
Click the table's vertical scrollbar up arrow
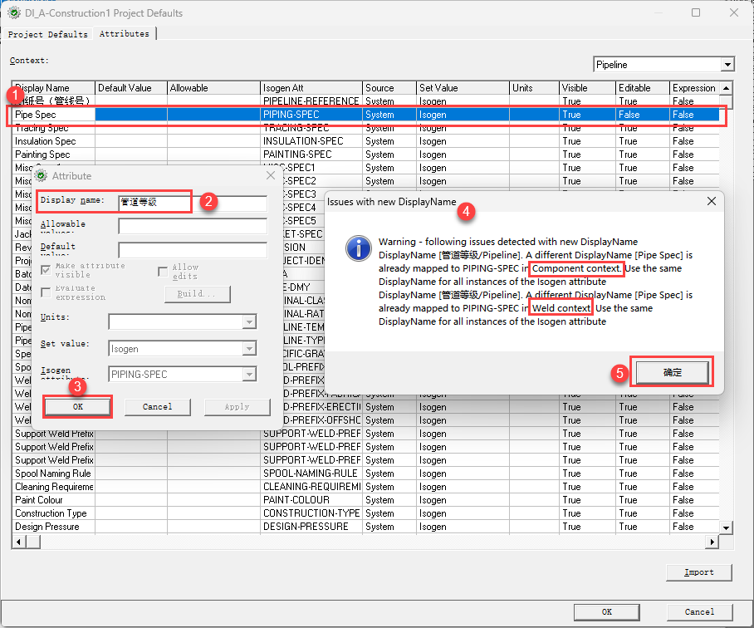coord(727,88)
